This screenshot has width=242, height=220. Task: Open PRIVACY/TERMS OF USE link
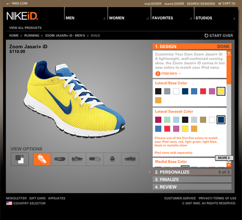[x=217, y=198]
